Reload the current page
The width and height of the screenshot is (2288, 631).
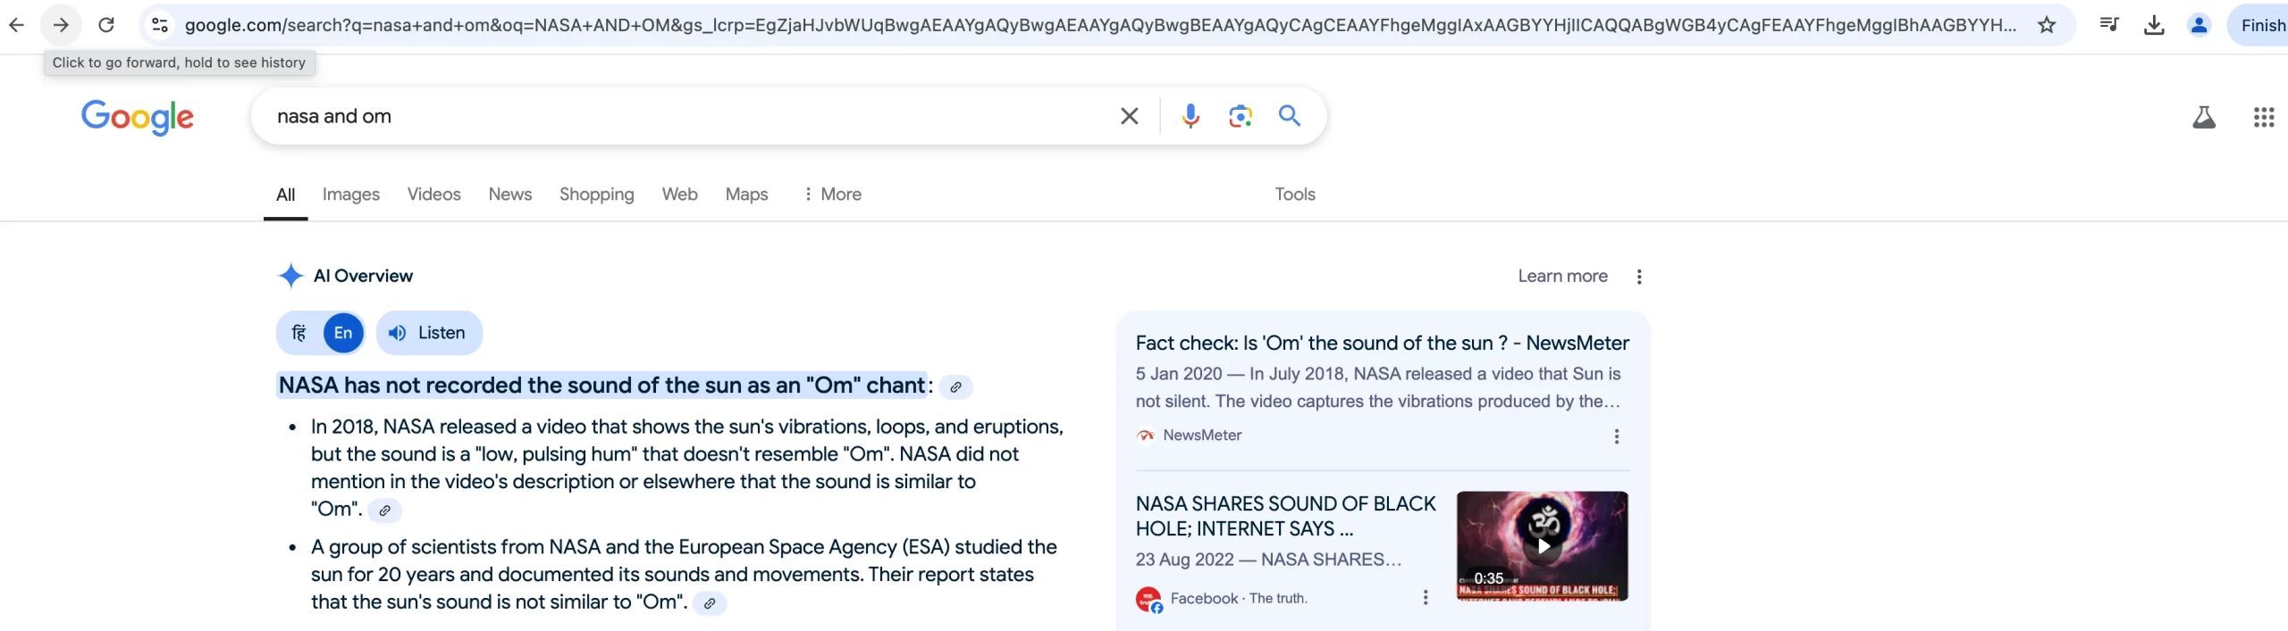click(x=106, y=25)
